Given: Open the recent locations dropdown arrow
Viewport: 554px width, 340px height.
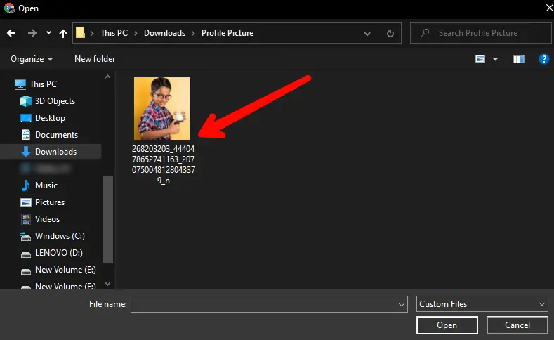Looking at the screenshot, I should tap(48, 33).
